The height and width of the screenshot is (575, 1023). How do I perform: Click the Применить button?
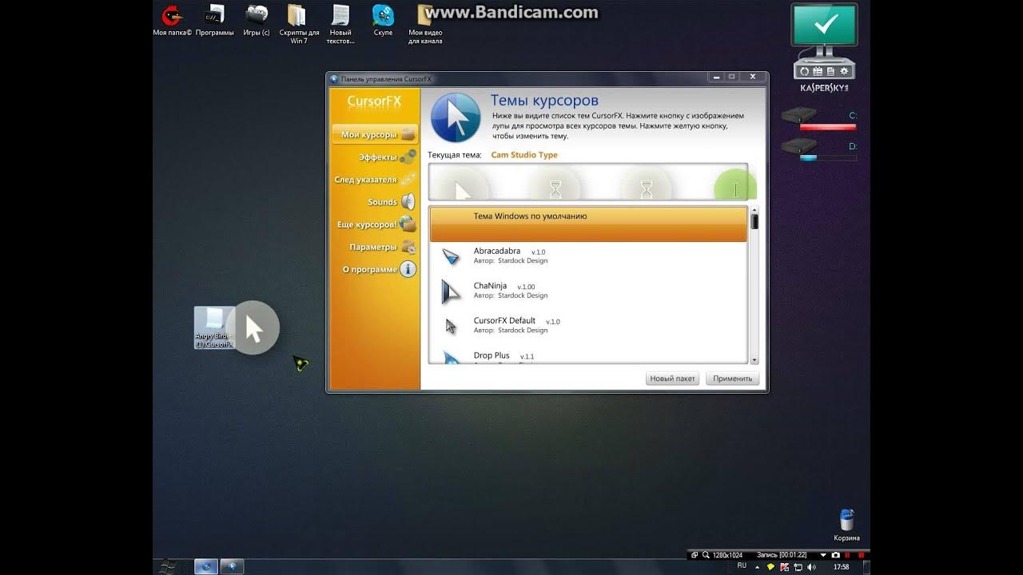tap(732, 379)
